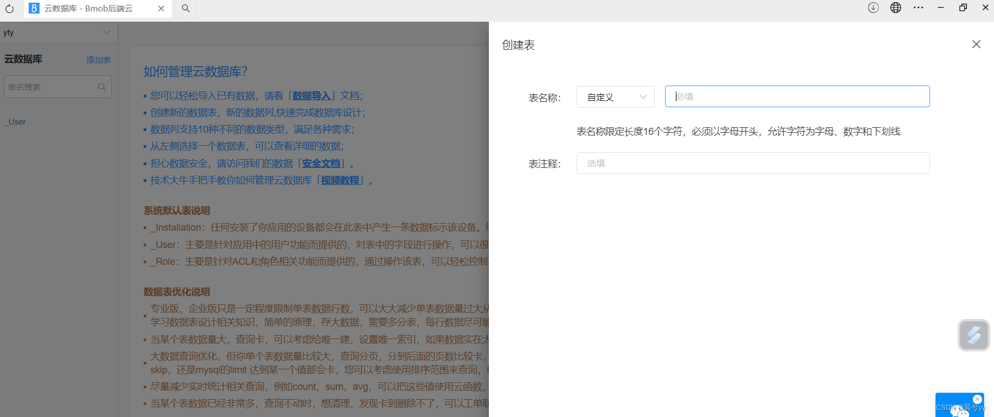Focus the 表名搜索 search box

[x=58, y=87]
